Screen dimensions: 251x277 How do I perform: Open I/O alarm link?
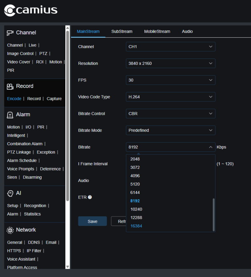pos(28,127)
